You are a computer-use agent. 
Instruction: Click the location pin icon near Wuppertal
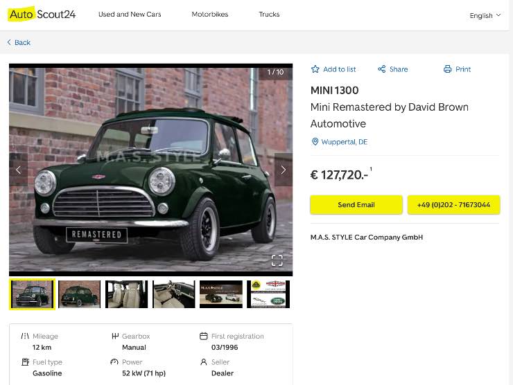pyautogui.click(x=315, y=142)
